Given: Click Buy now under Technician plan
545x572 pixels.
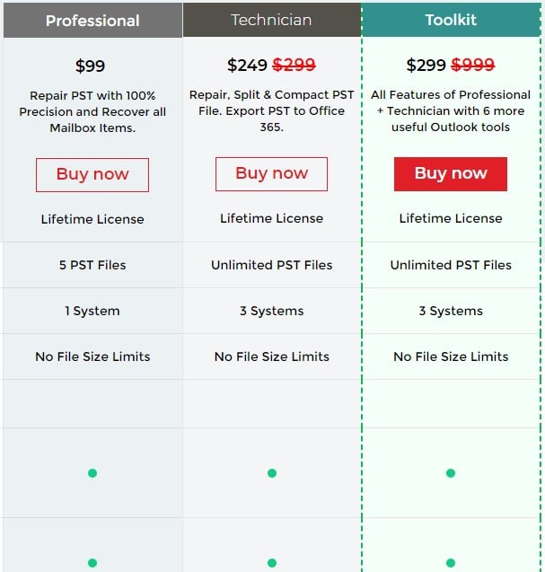Looking at the screenshot, I should pyautogui.click(x=271, y=174).
